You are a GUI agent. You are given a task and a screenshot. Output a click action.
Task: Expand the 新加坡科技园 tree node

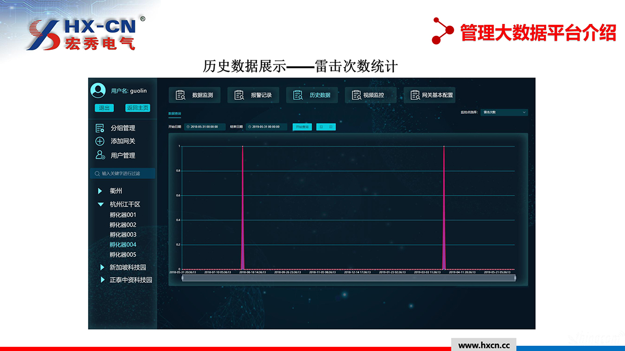click(x=102, y=267)
